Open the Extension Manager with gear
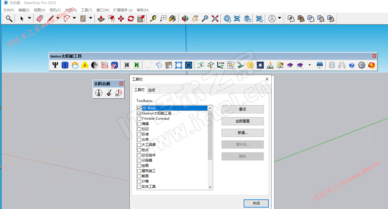 click(259, 19)
